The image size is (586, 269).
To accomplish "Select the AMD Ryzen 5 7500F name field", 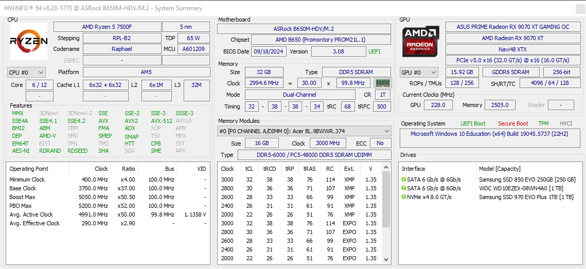I will point(107,27).
